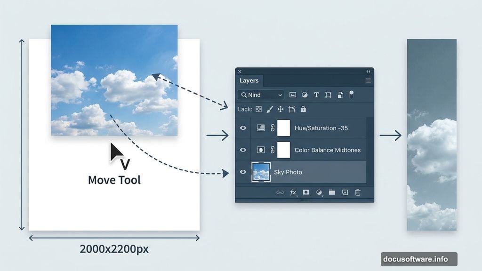Open the fx layer styles menu
The image size is (482, 271).
coord(293,192)
